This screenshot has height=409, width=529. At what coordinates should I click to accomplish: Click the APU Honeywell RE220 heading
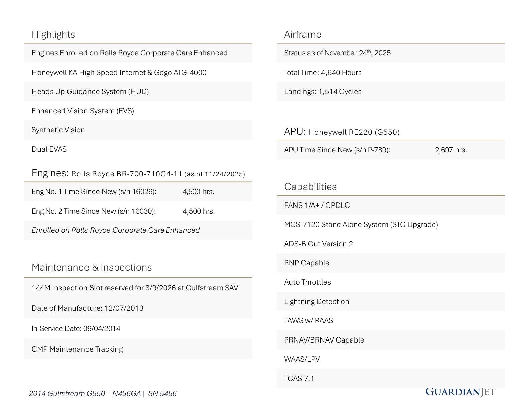click(x=341, y=132)
